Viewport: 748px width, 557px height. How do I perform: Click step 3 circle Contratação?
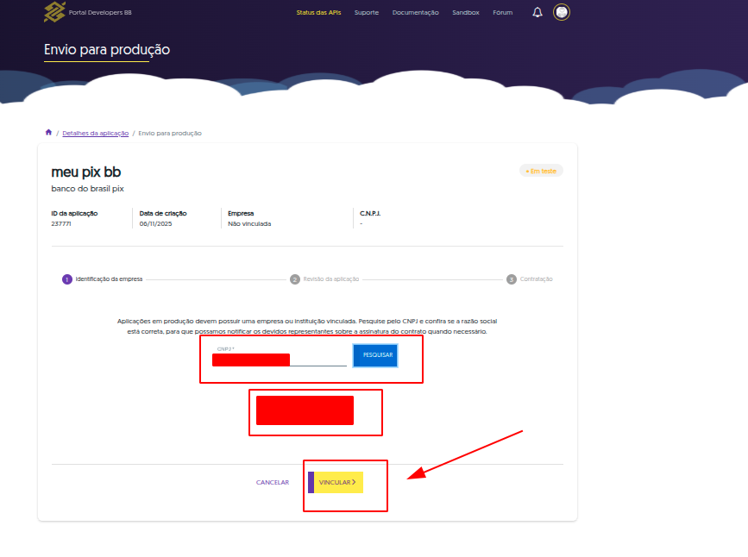coord(512,279)
